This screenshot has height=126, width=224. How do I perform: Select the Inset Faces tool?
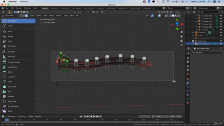tap(18, 67)
